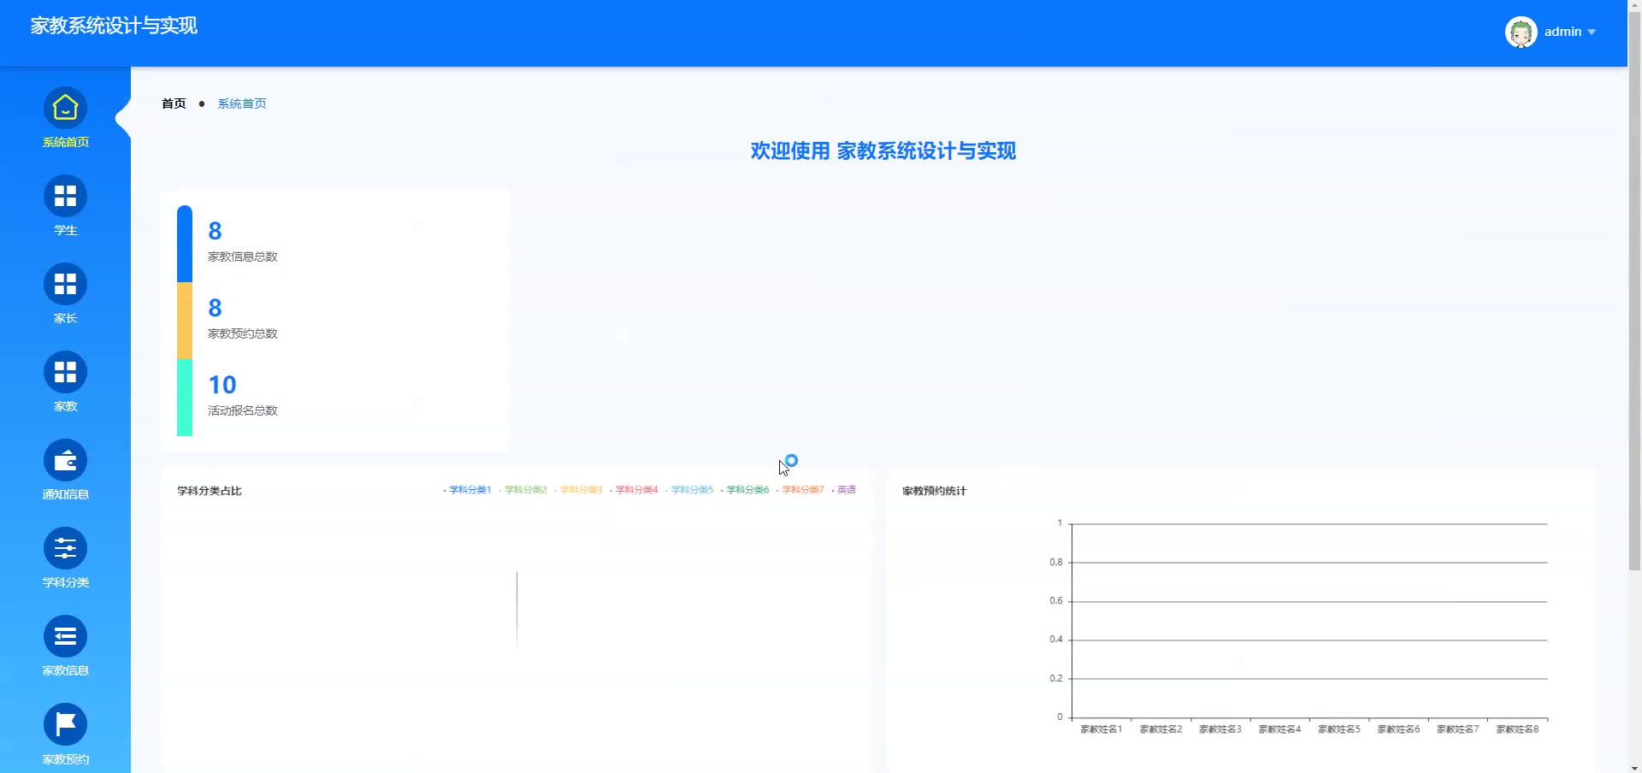Open the 系统首页 home icon in sidebar
The width and height of the screenshot is (1642, 773).
click(x=65, y=109)
